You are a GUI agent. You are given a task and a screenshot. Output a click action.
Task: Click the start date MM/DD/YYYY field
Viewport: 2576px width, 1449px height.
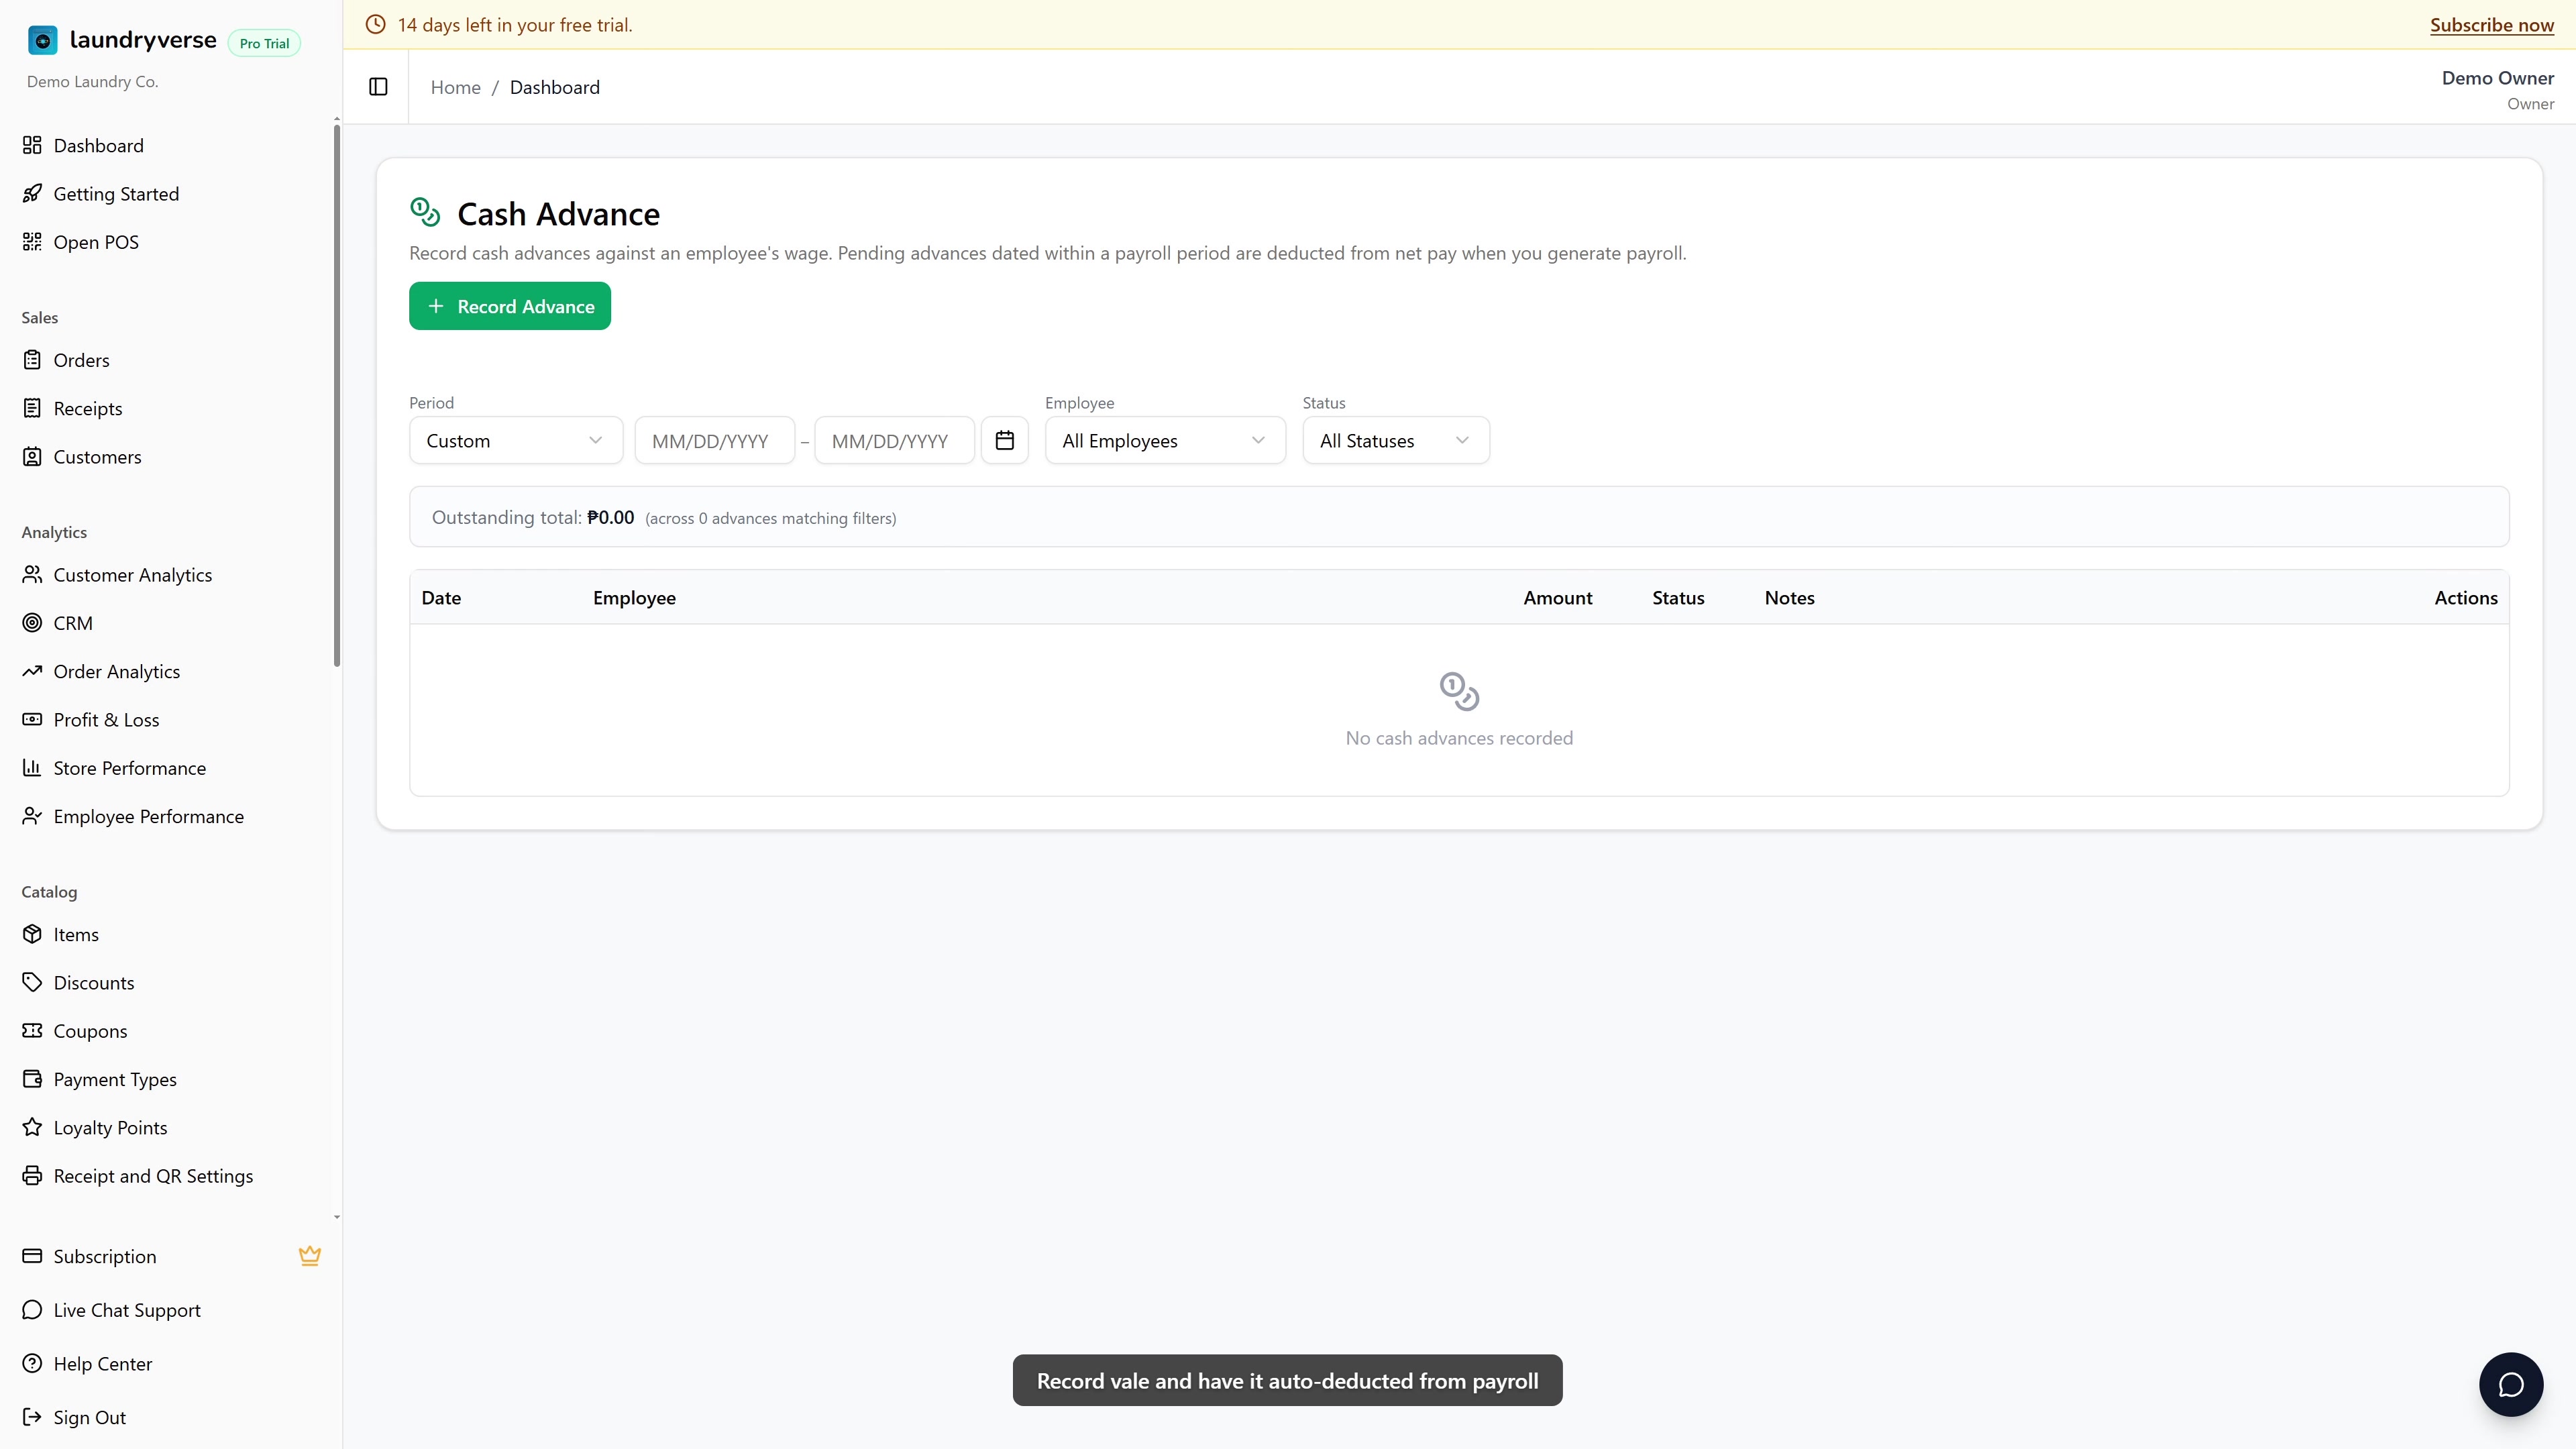[714, 440]
